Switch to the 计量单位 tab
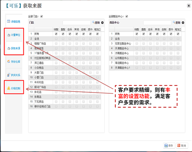The width and height of the screenshot is (192, 152). pyautogui.click(x=14, y=35)
